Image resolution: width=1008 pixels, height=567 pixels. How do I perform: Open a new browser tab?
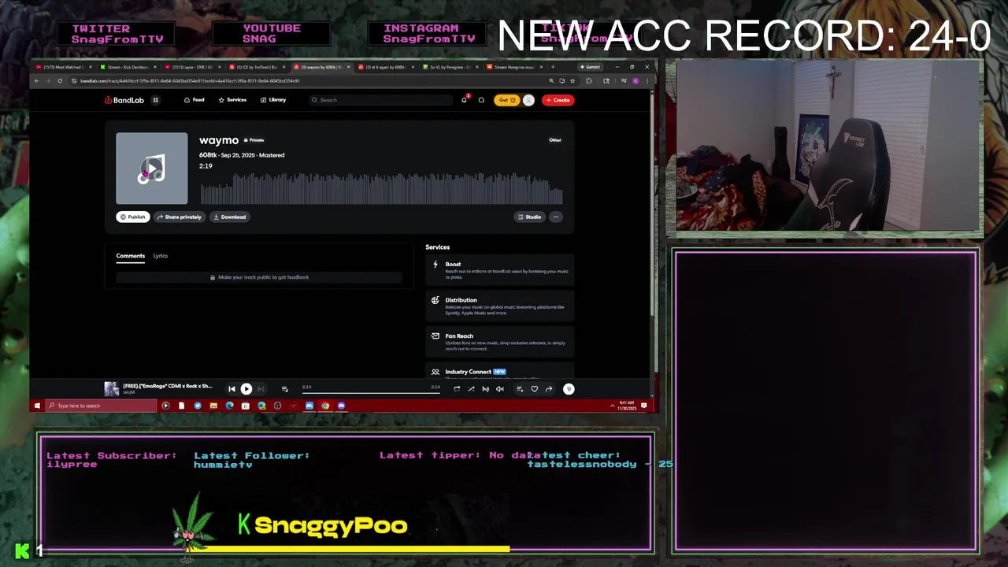point(553,67)
